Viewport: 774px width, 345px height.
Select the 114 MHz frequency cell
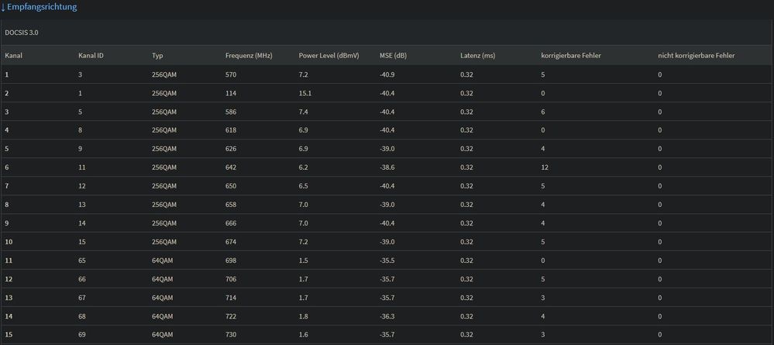(x=230, y=93)
